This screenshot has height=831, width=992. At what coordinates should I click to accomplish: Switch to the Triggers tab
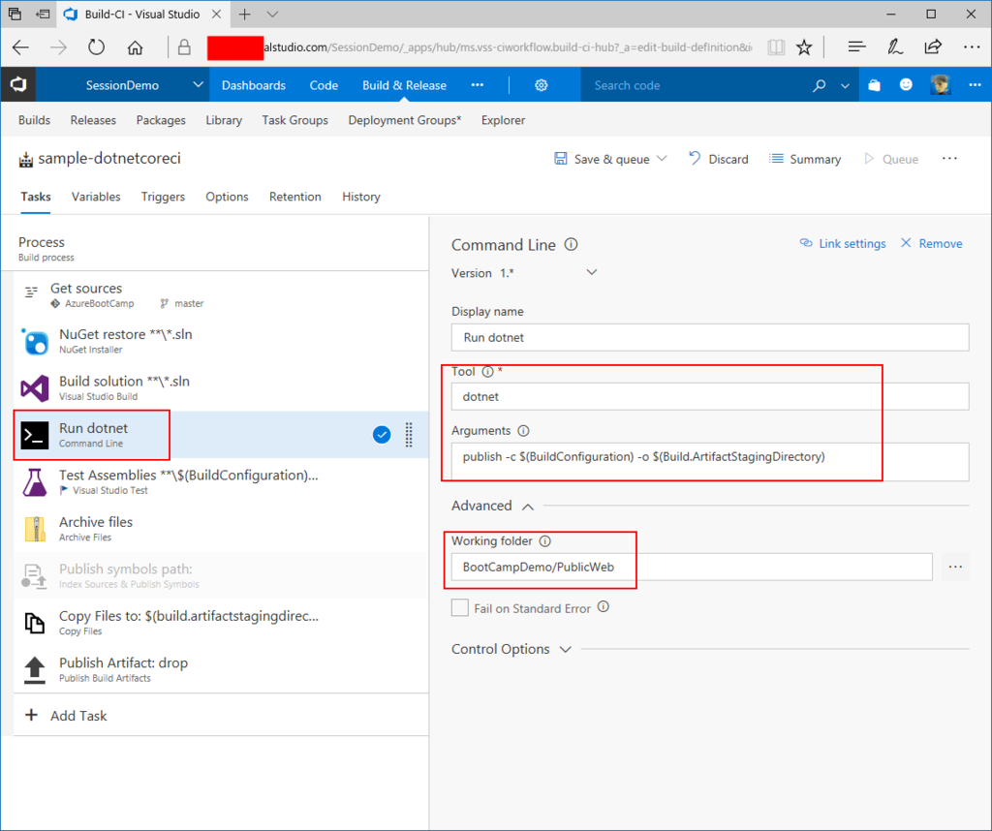coord(163,197)
